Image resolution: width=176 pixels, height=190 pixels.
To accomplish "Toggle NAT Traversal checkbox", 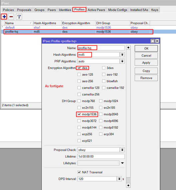I will (79, 172).
